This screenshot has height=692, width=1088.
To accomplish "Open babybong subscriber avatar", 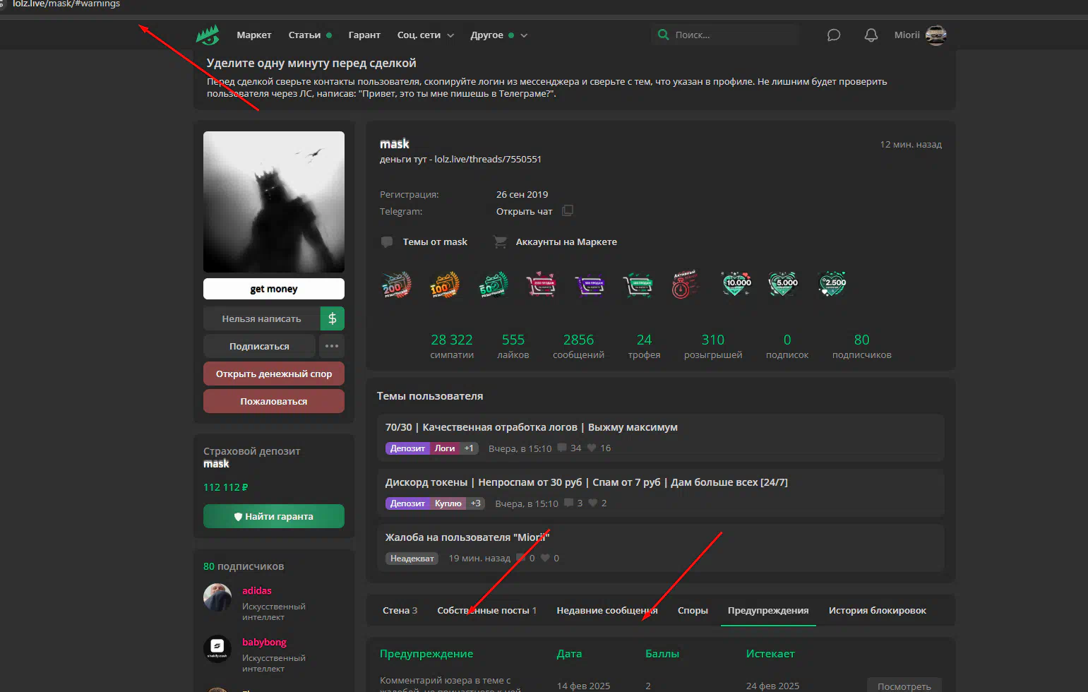I will click(217, 649).
